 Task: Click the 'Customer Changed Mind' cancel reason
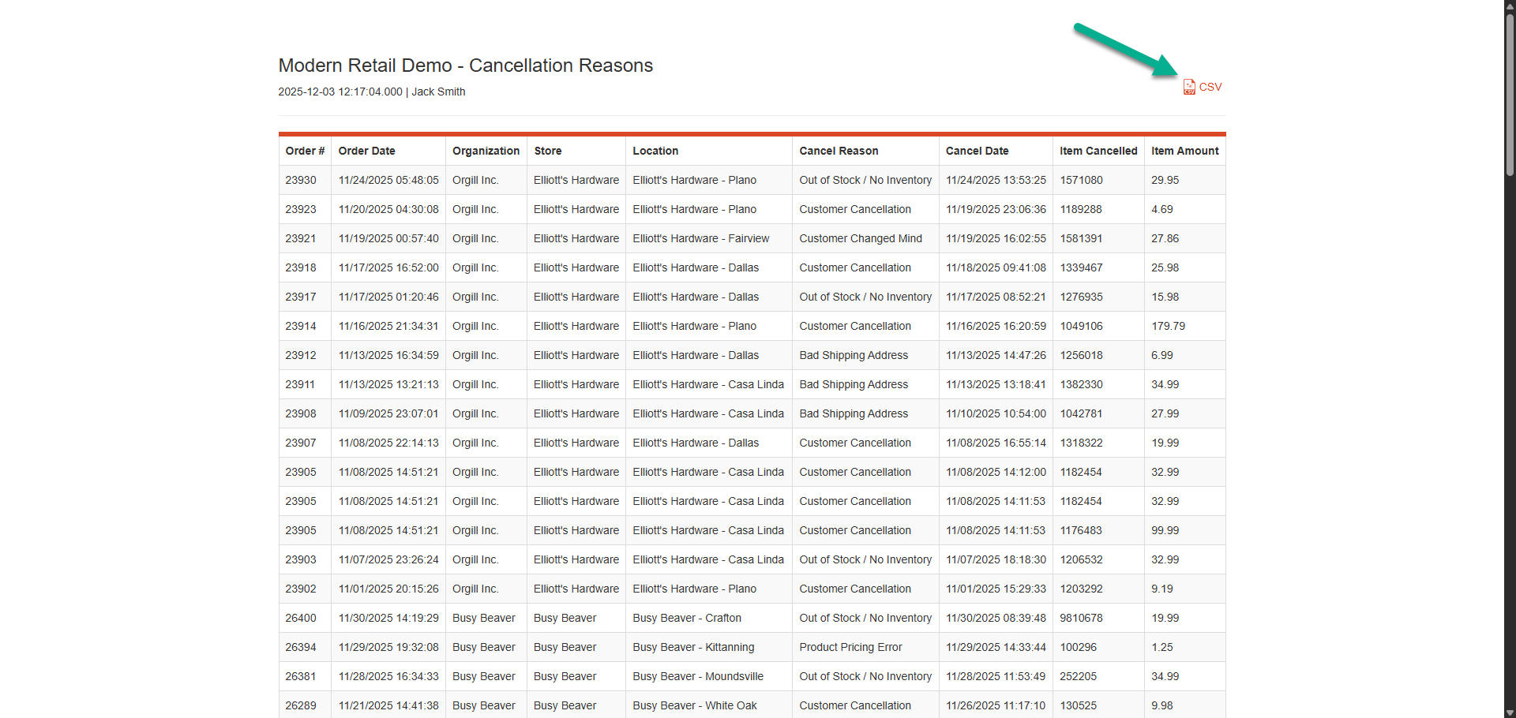click(x=861, y=238)
